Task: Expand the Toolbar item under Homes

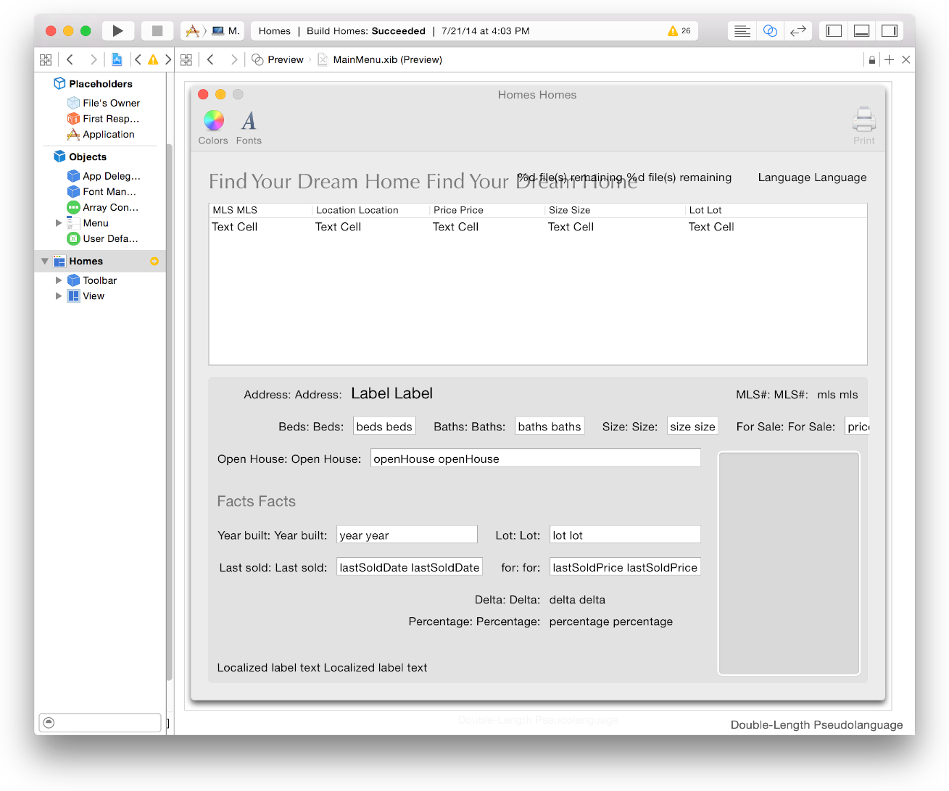Action: [x=59, y=280]
